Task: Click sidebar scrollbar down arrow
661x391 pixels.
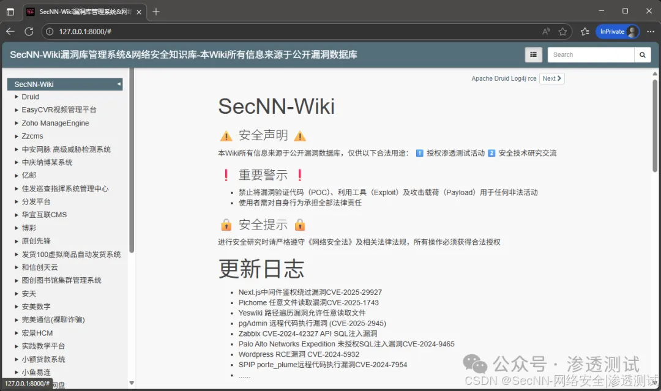Action: [x=132, y=383]
